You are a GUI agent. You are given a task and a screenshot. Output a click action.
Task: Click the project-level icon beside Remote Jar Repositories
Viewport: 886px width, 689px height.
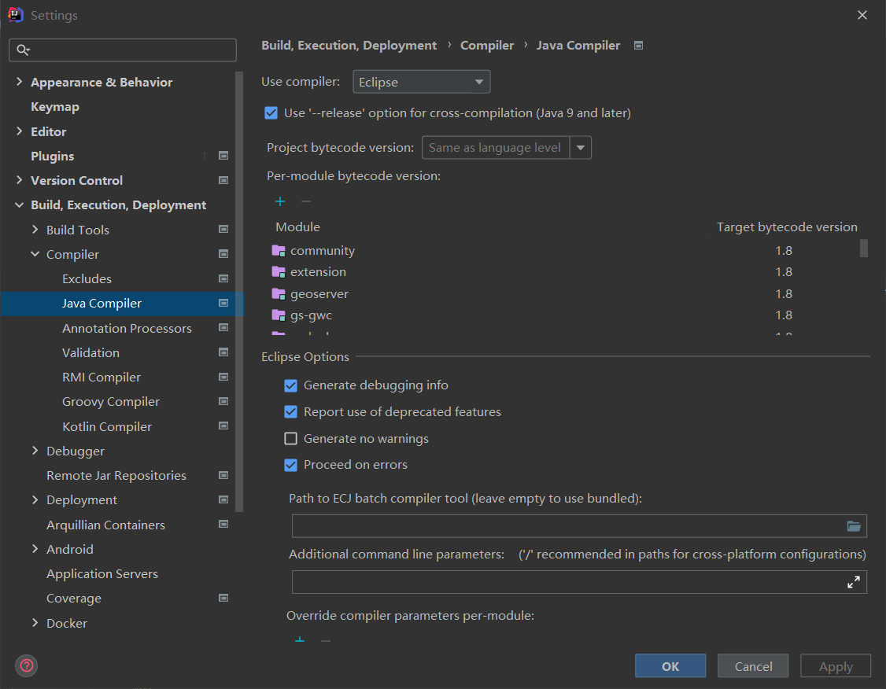(223, 476)
